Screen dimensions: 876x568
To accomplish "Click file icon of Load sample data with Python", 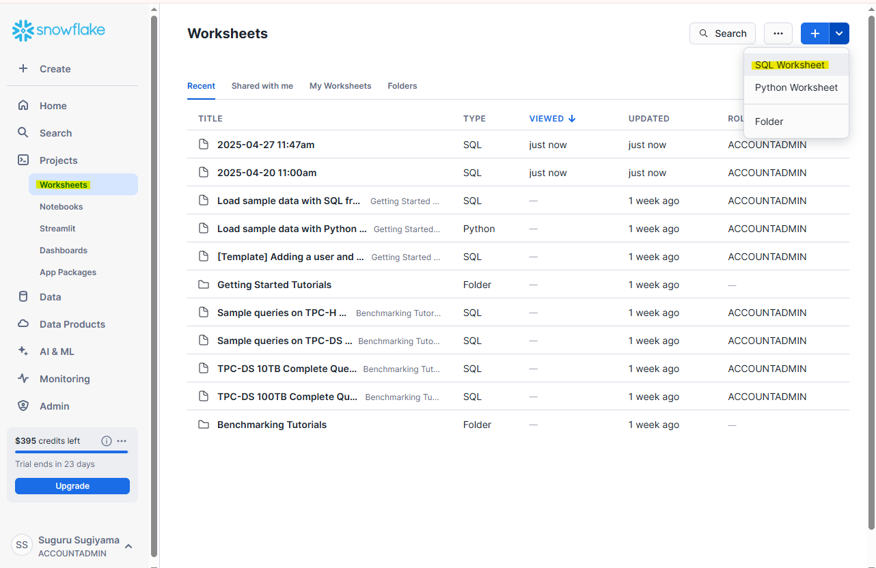I will pyautogui.click(x=204, y=228).
